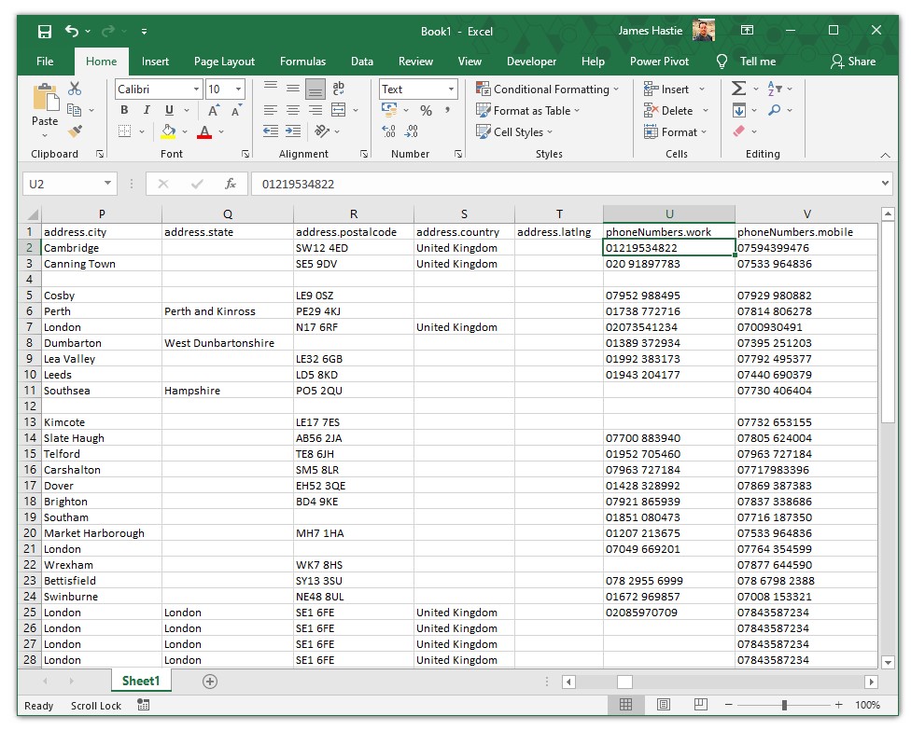This screenshot has height=730, width=911.
Task: Add a new worksheet with the plus button
Action: (x=209, y=682)
